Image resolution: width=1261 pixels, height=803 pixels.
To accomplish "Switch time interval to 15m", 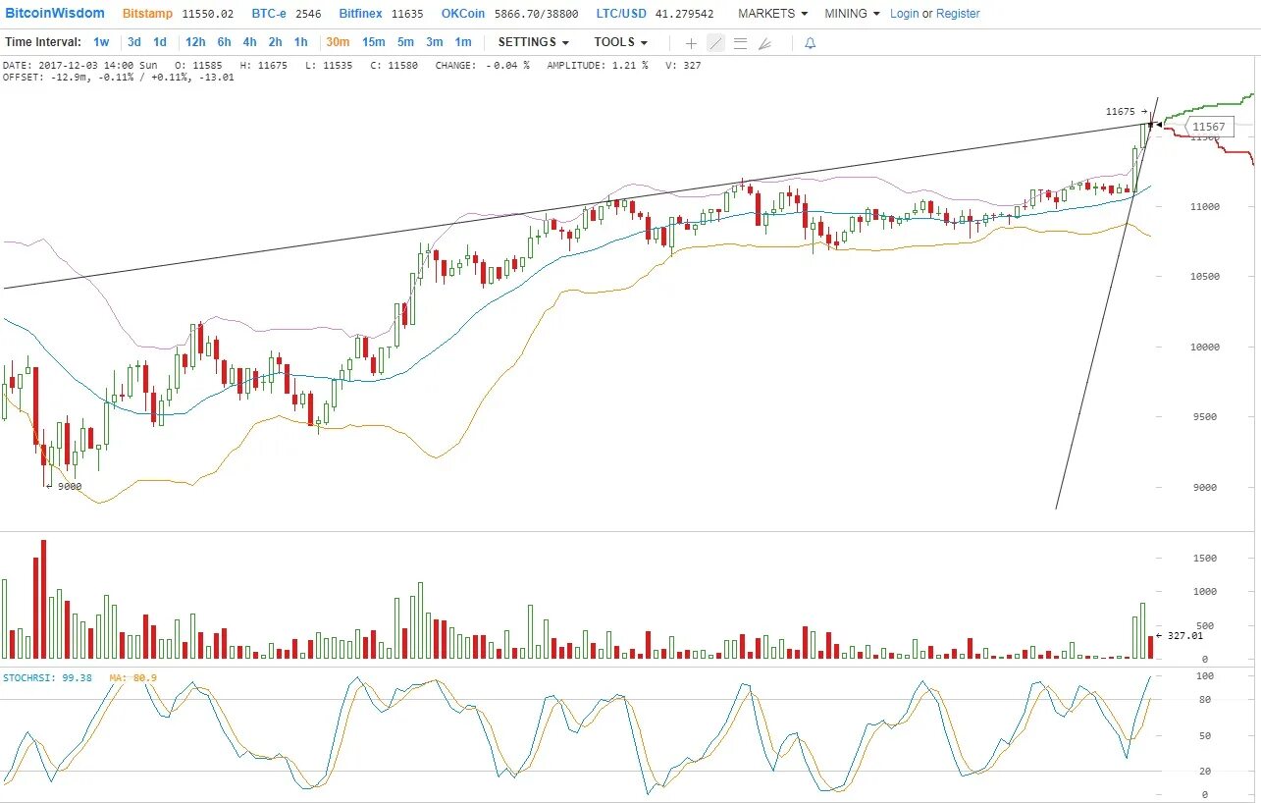I will [x=374, y=42].
